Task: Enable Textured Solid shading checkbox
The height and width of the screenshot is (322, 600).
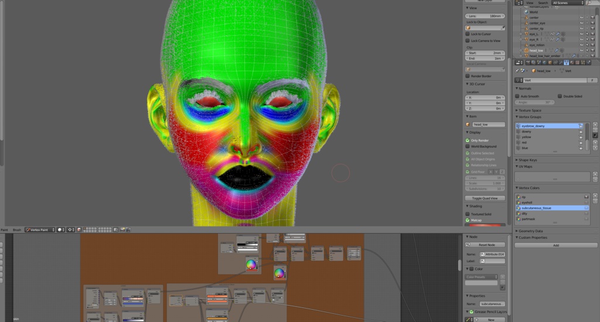Action: click(x=467, y=214)
